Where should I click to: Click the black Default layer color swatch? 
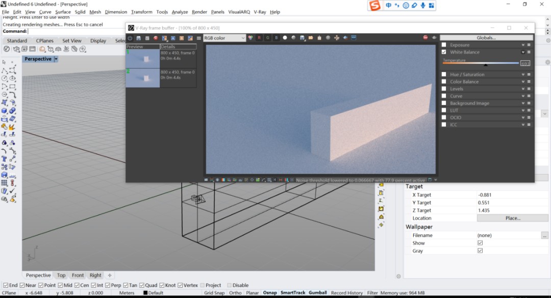145,293
